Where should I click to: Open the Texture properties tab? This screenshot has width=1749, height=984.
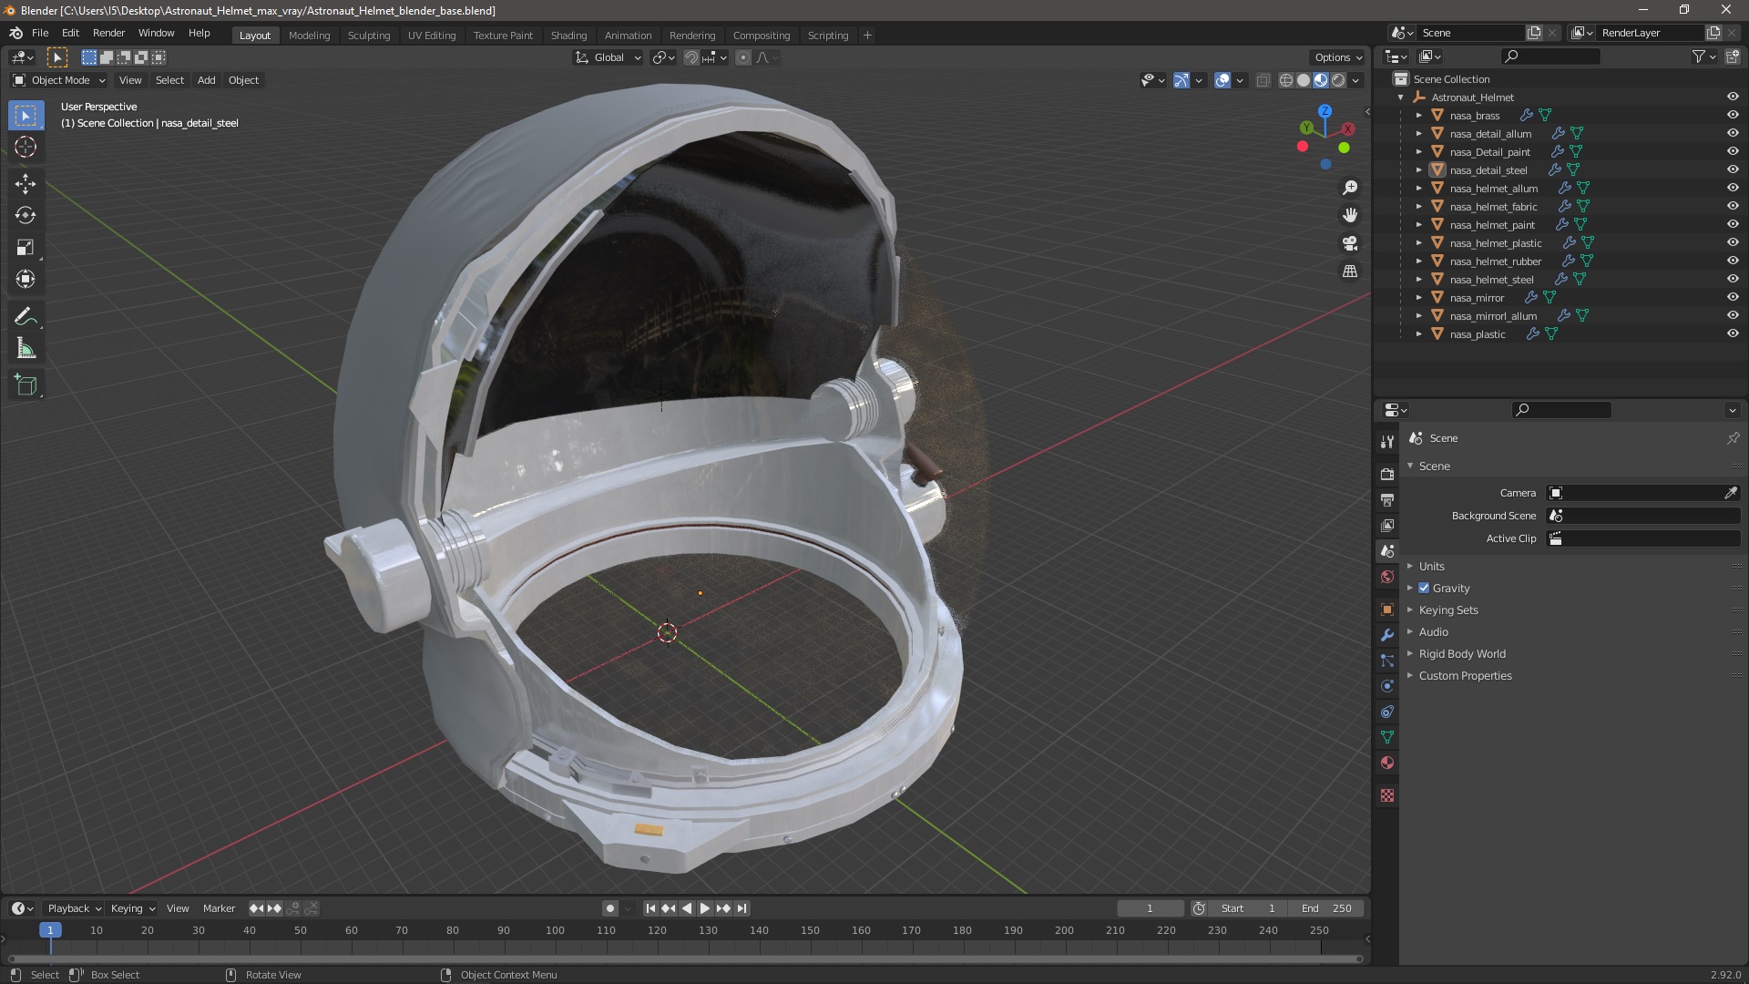coord(1387,795)
